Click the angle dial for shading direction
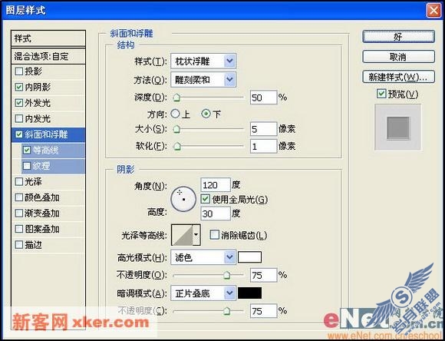The height and width of the screenshot is (341, 445). pos(183,199)
